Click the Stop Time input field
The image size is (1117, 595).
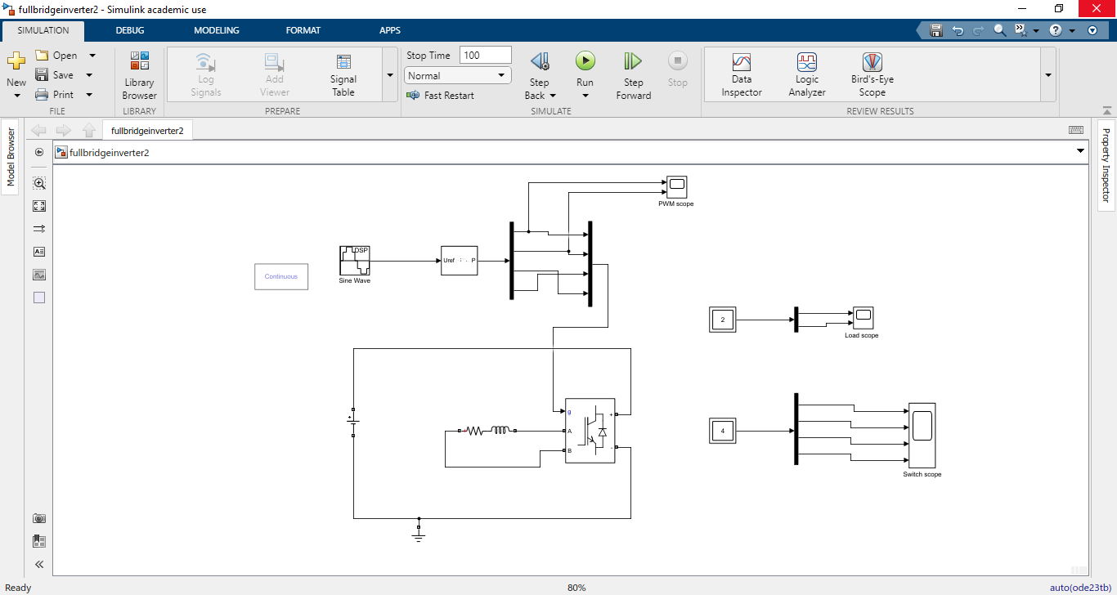(486, 56)
